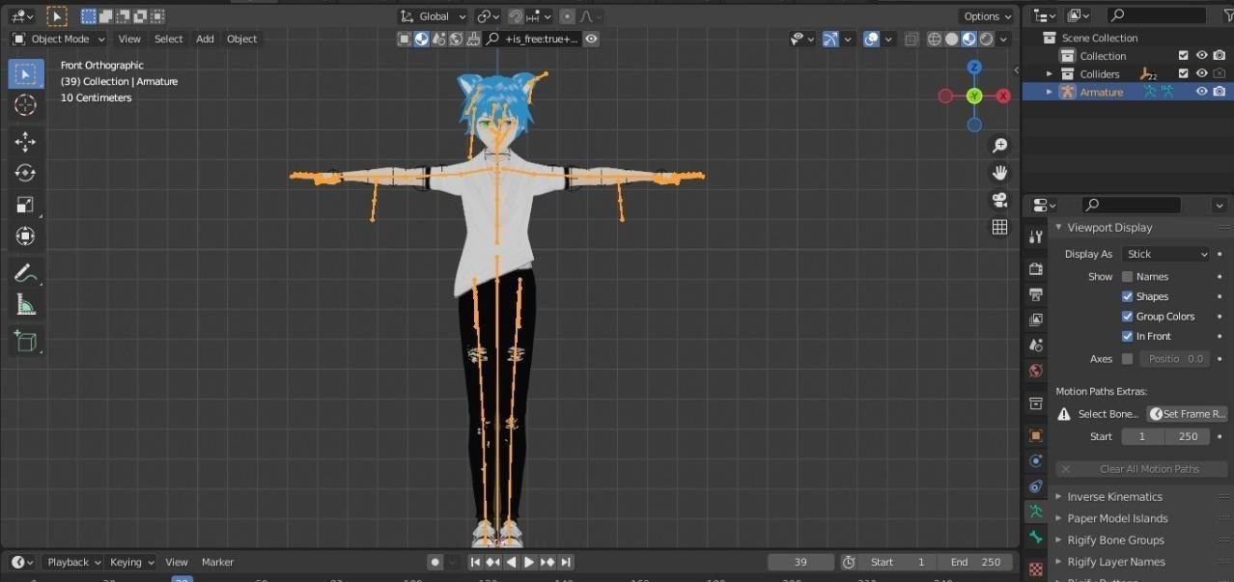Open the Select menu in viewport header
1234x582 pixels.
[168, 39]
